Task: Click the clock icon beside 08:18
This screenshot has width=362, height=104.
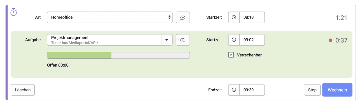Action: coord(234,17)
